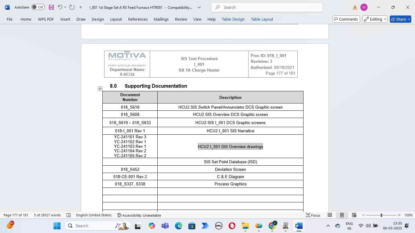Open the Layout ribbon tab

pos(116,19)
